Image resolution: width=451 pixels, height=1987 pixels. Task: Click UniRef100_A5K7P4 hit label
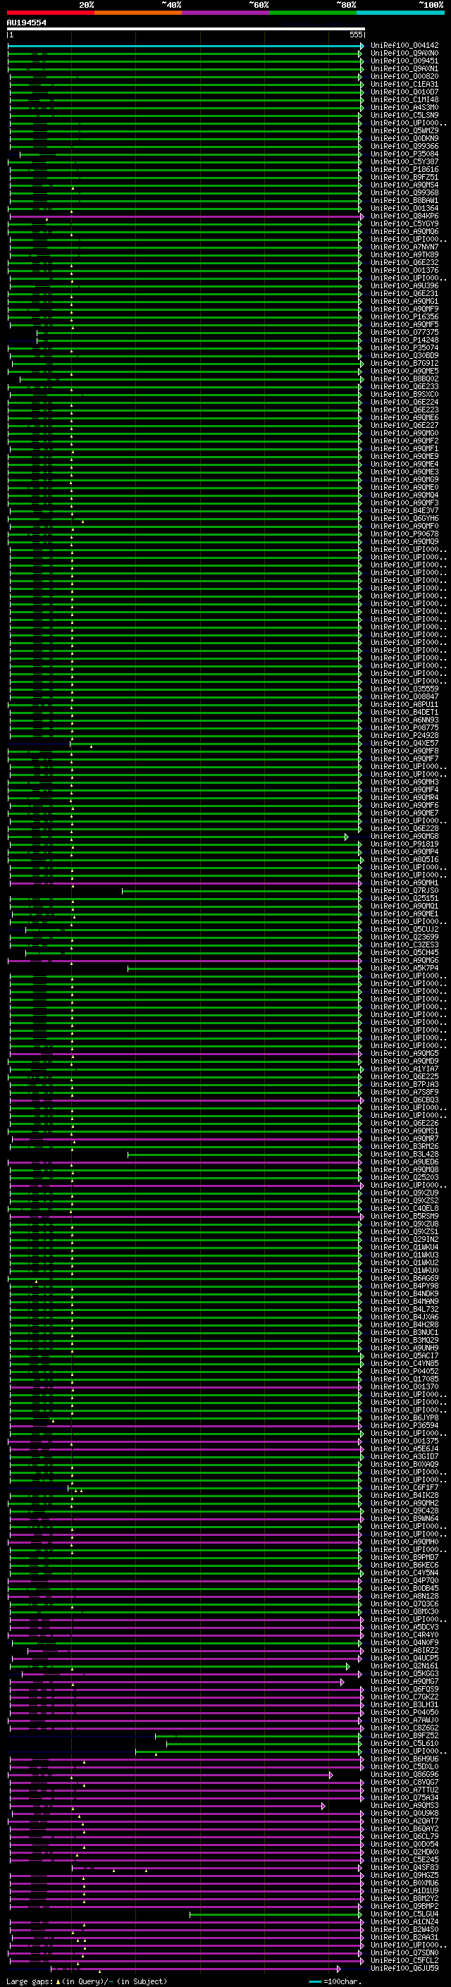pos(404,968)
